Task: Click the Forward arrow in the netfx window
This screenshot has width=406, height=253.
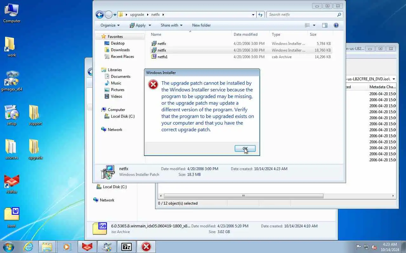Action: [x=108, y=15]
